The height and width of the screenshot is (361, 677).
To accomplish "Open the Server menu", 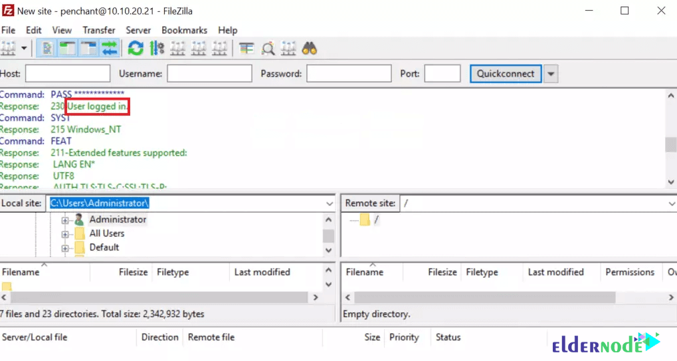I will click(138, 30).
